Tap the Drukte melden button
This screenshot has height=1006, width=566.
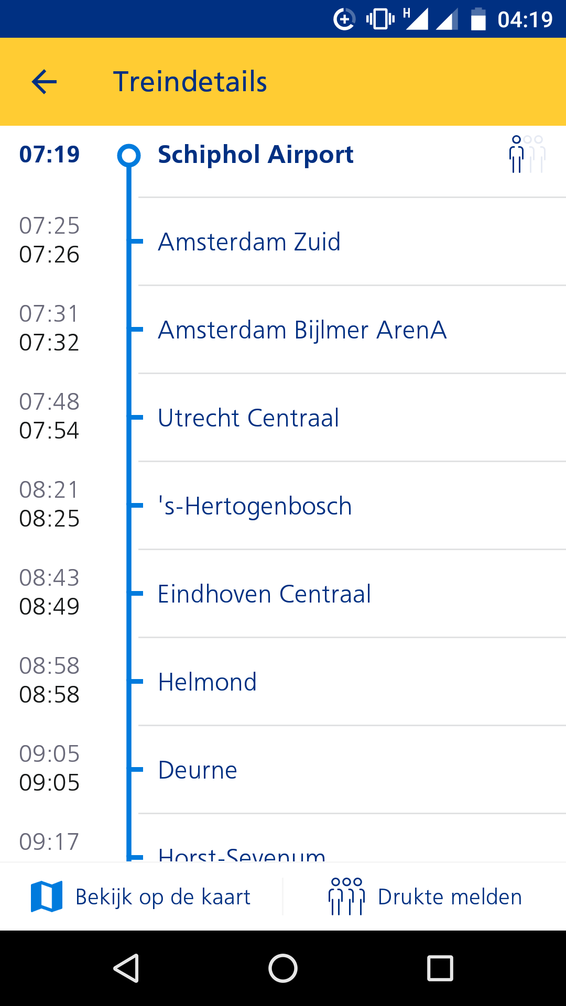424,896
